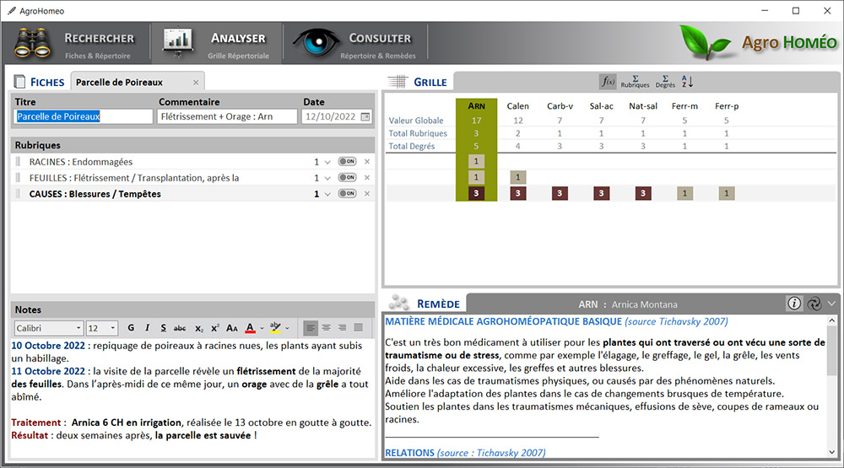Click the Titre input field
Screen dimensions: 844x468
pos(84,116)
